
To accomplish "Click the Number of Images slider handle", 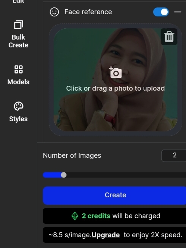I will [x=64, y=175].
